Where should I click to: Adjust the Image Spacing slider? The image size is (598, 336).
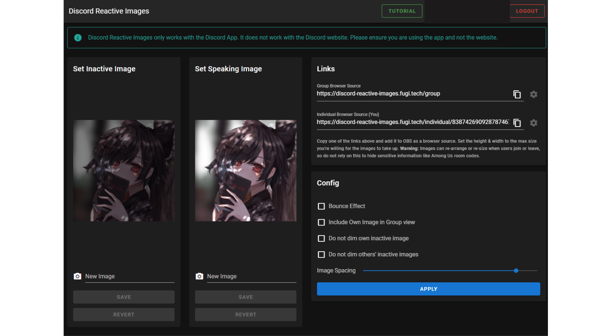pyautogui.click(x=516, y=270)
